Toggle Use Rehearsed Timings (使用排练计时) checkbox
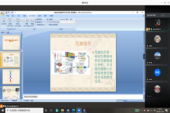 point(36,25)
